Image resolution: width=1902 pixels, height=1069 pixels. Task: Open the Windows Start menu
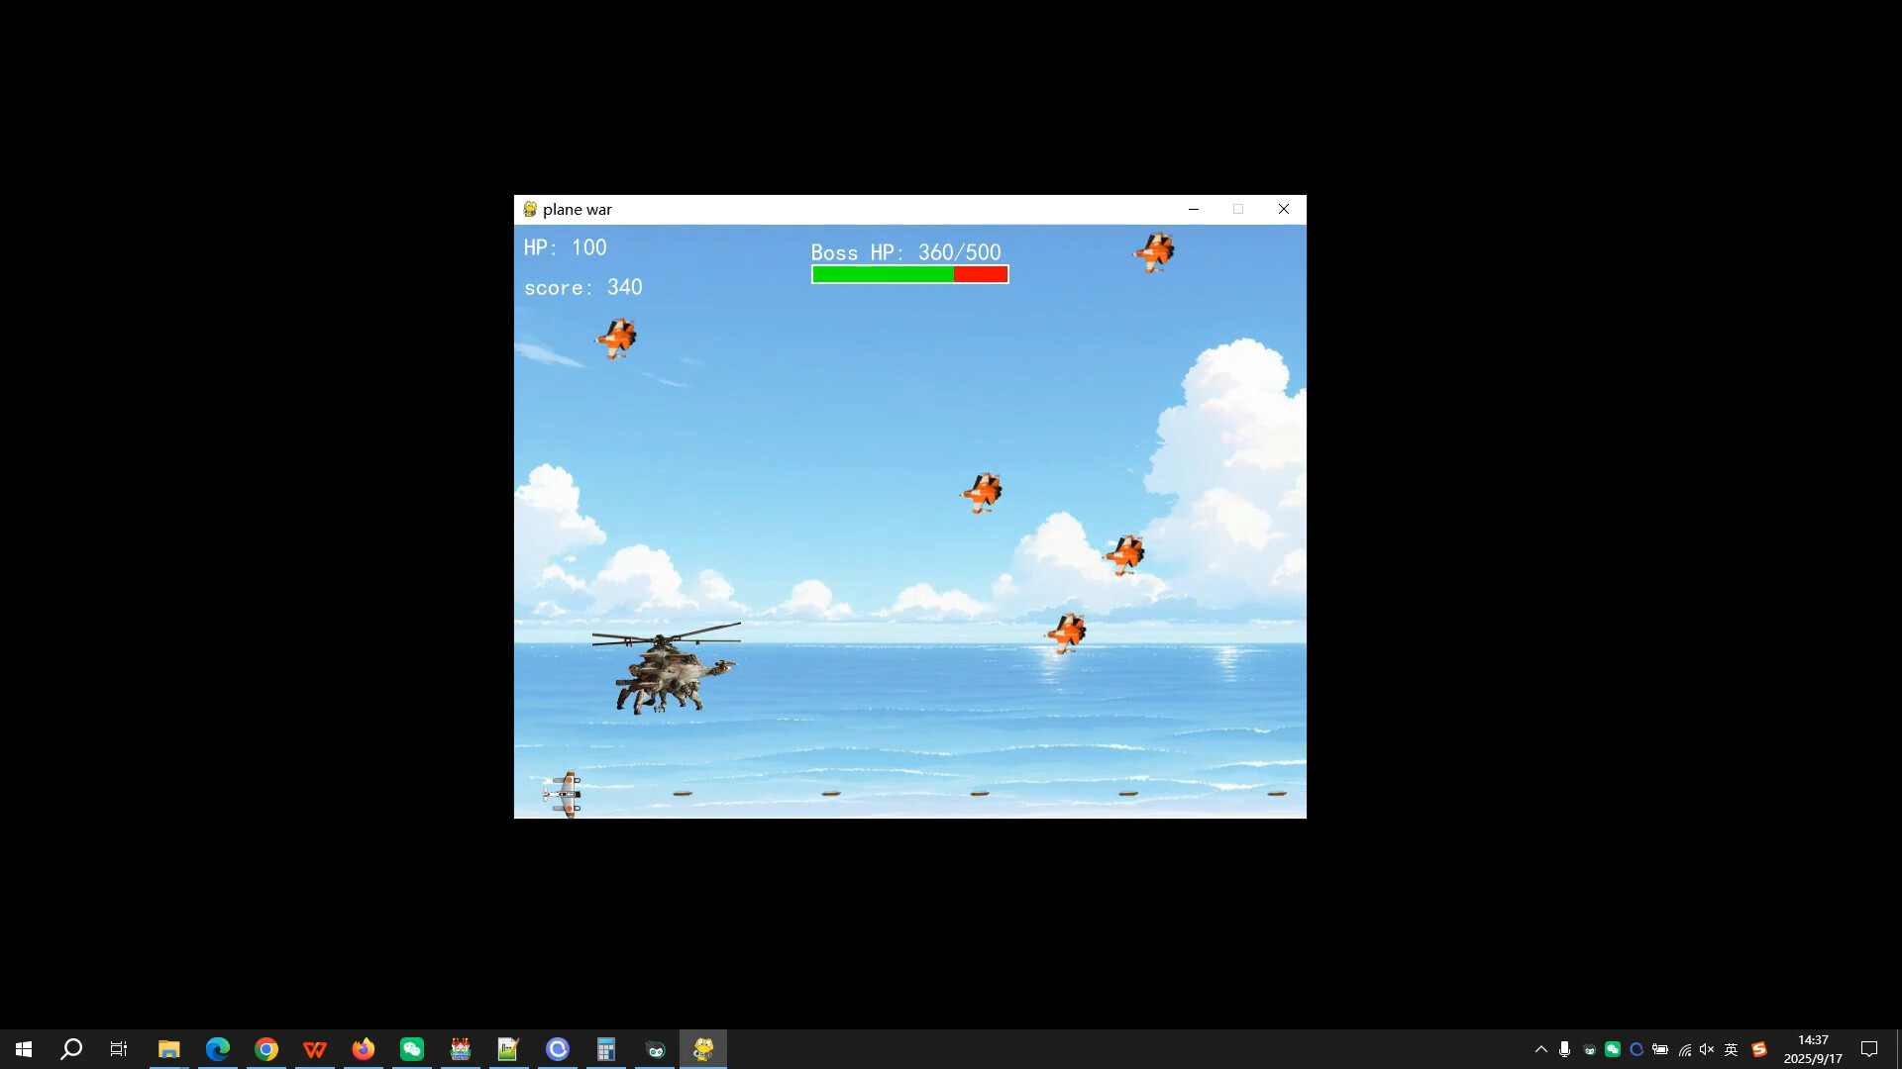click(x=24, y=1049)
